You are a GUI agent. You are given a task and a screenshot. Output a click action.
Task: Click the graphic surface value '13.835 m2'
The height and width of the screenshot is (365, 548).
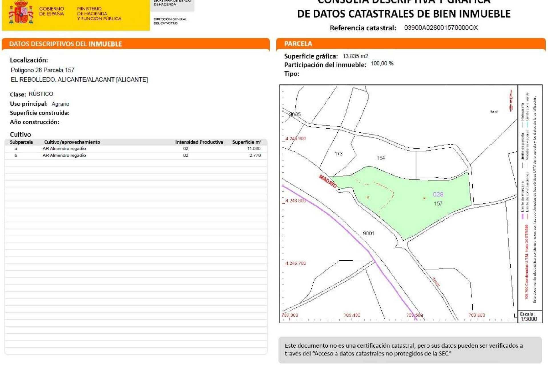[355, 56]
